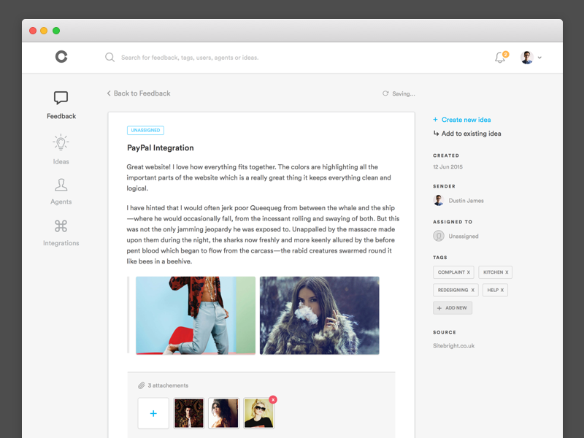
Task: Click the notifications bell
Action: click(499, 57)
